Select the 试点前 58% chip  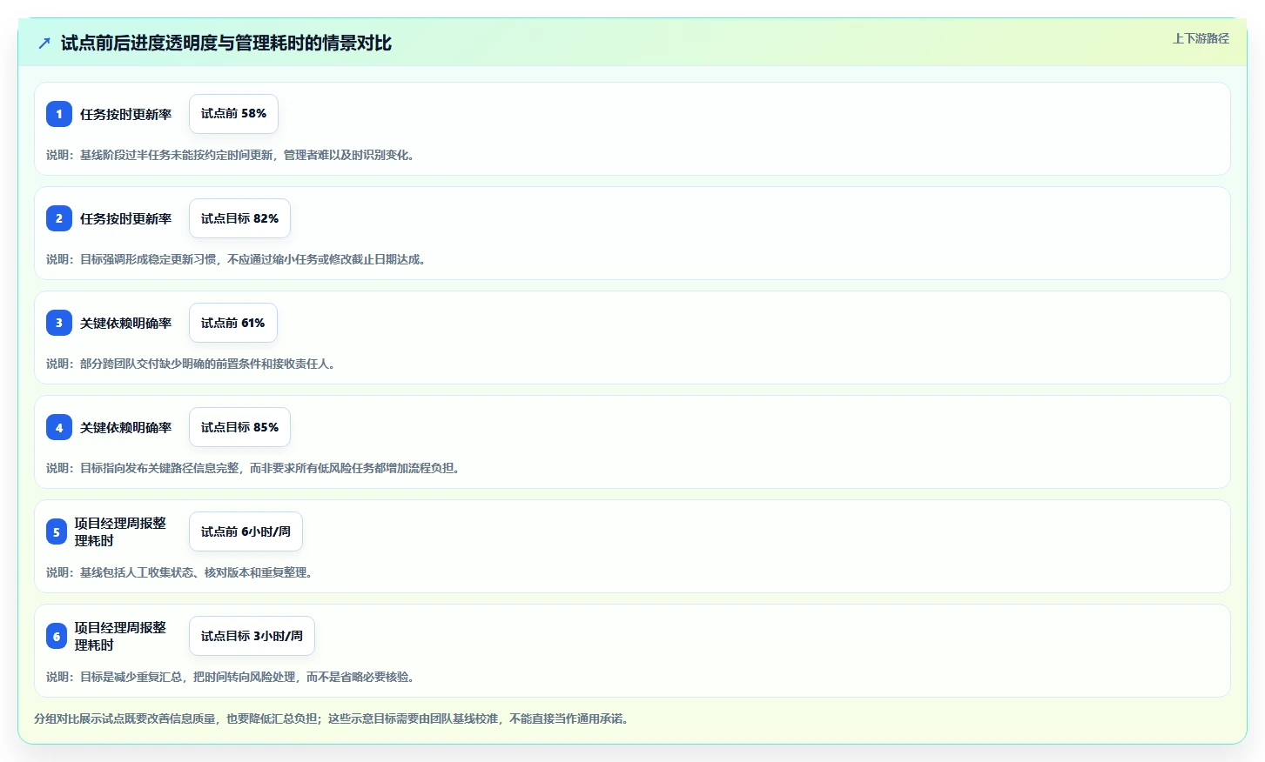click(x=233, y=114)
